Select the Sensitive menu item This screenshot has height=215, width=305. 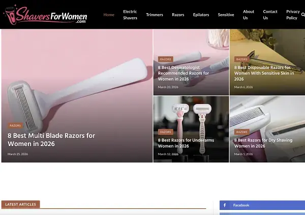(x=226, y=15)
